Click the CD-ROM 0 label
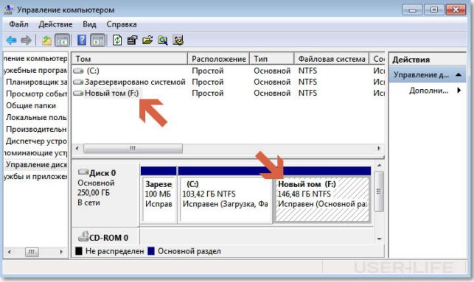The image size is (474, 282). coord(108,238)
